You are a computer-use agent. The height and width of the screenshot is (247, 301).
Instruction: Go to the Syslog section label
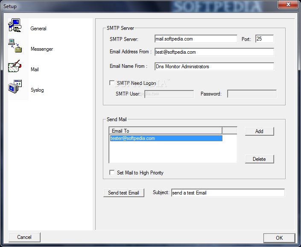tap(37, 90)
